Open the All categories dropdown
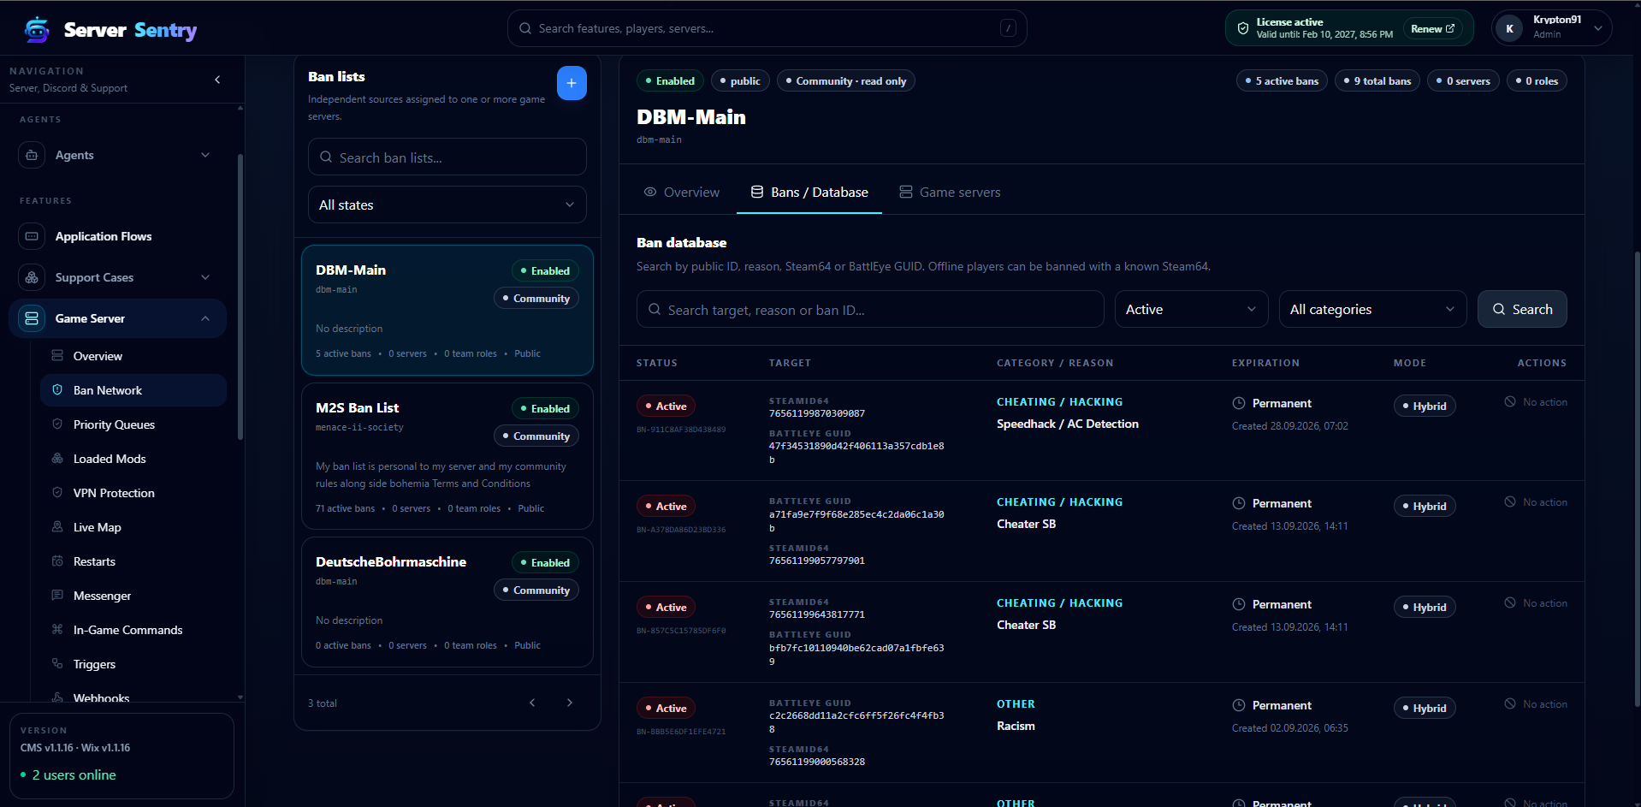Screen dimensions: 1641x807 point(1372,309)
